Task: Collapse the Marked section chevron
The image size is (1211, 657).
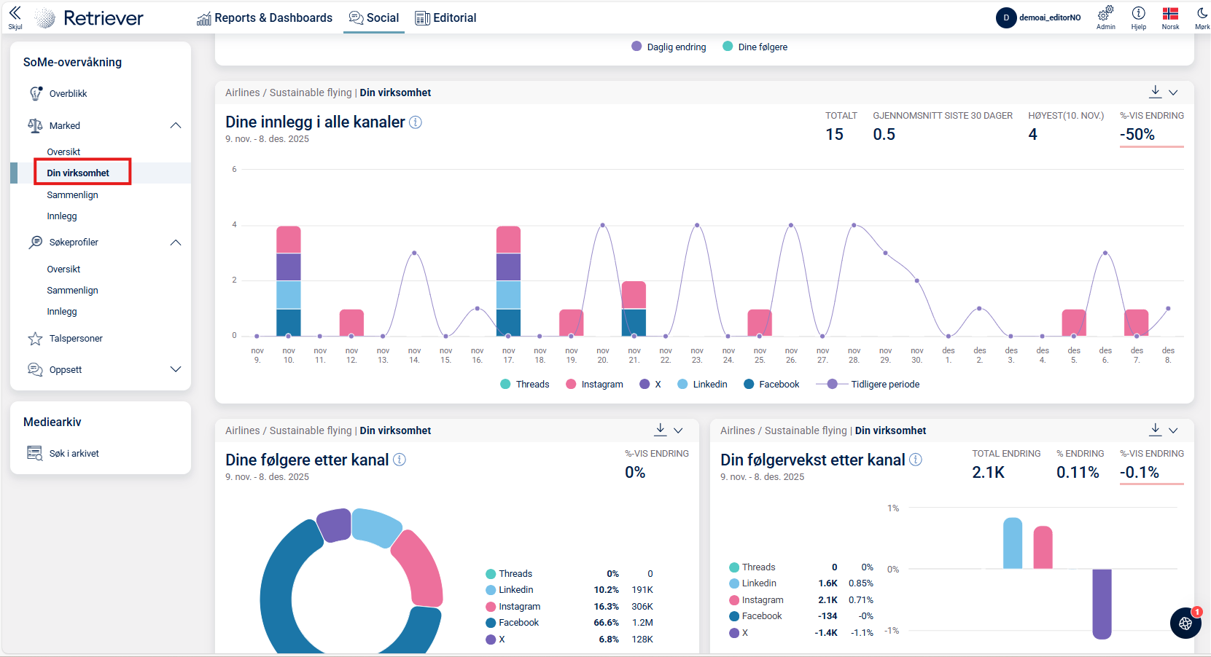Action: pos(176,125)
